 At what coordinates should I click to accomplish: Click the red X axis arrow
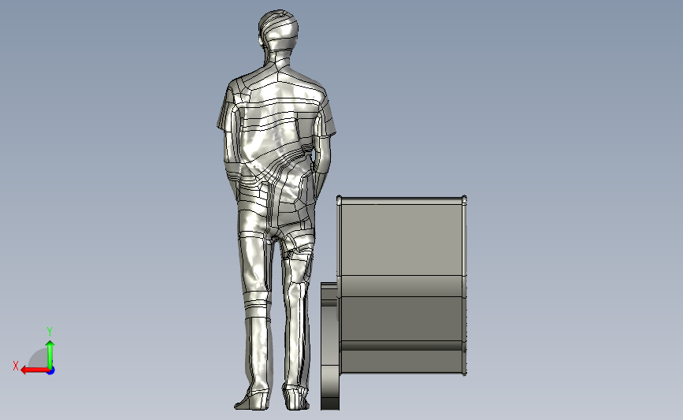(35, 370)
